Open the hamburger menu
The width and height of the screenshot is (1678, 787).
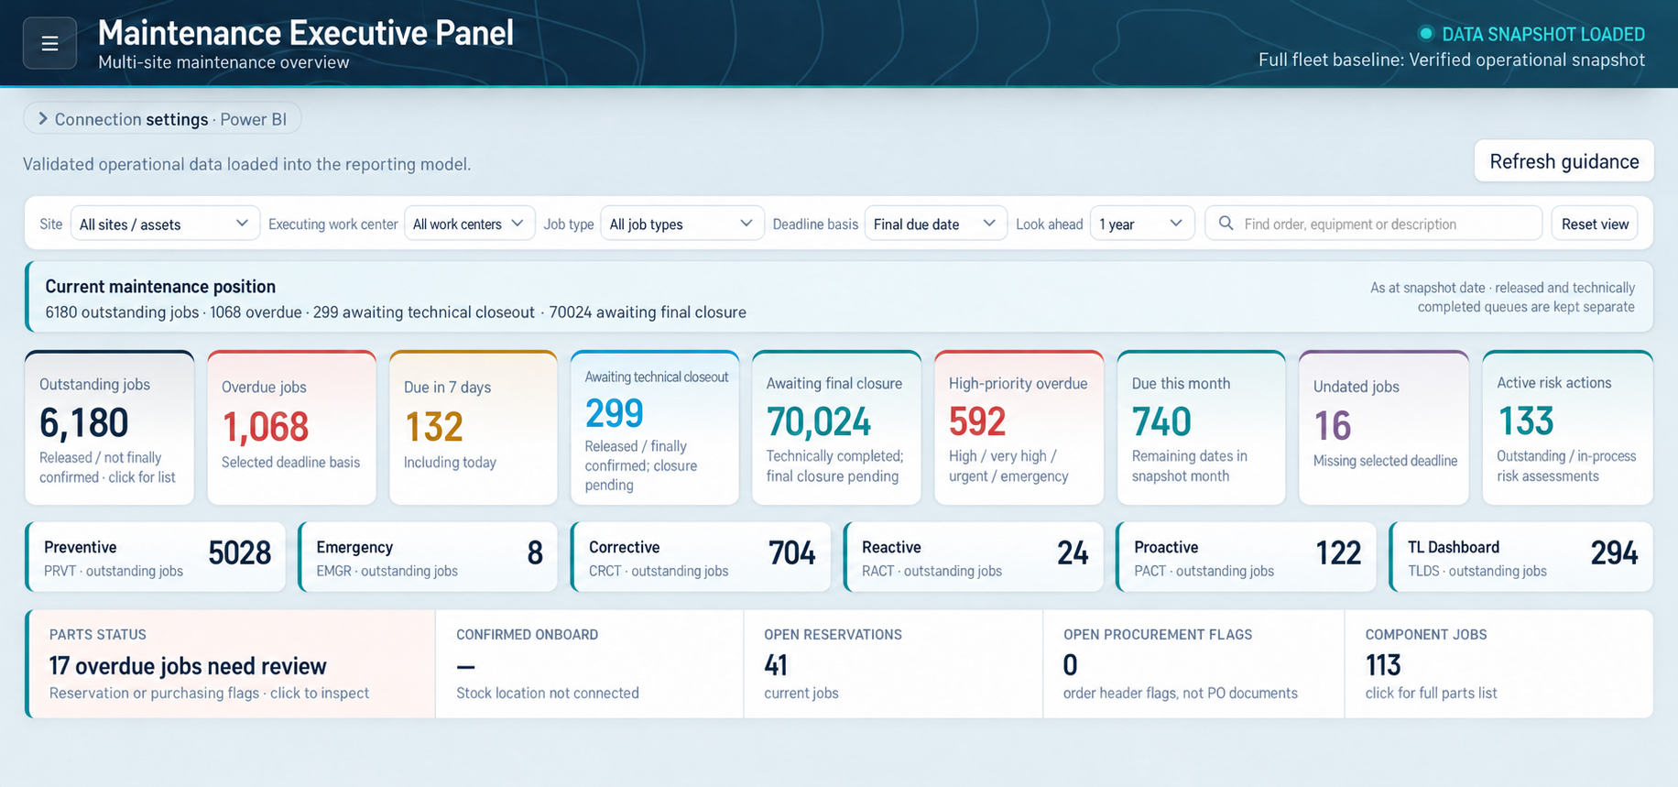49,43
